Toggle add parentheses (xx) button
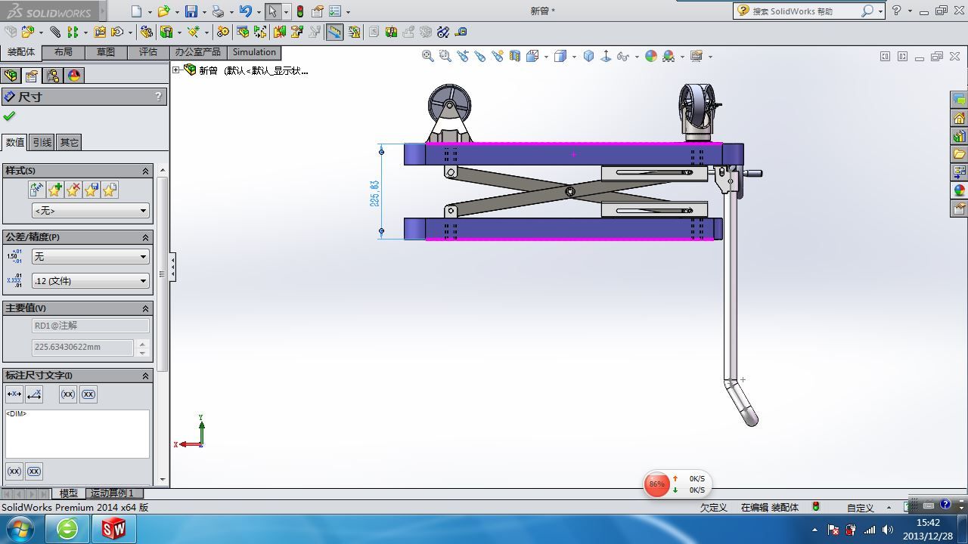This screenshot has width=968, height=544. [68, 394]
